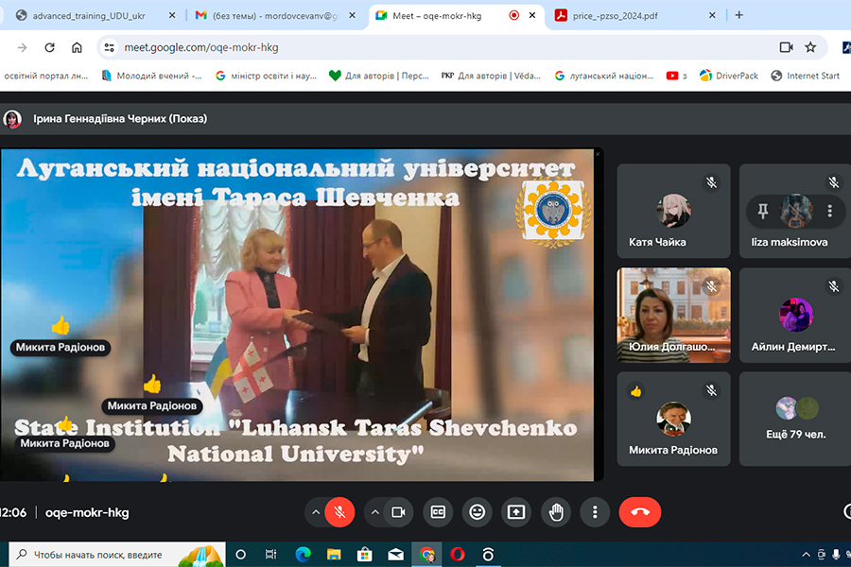Open the Internet Start bookmark
This screenshot has height=567, width=851.
pyautogui.click(x=805, y=76)
